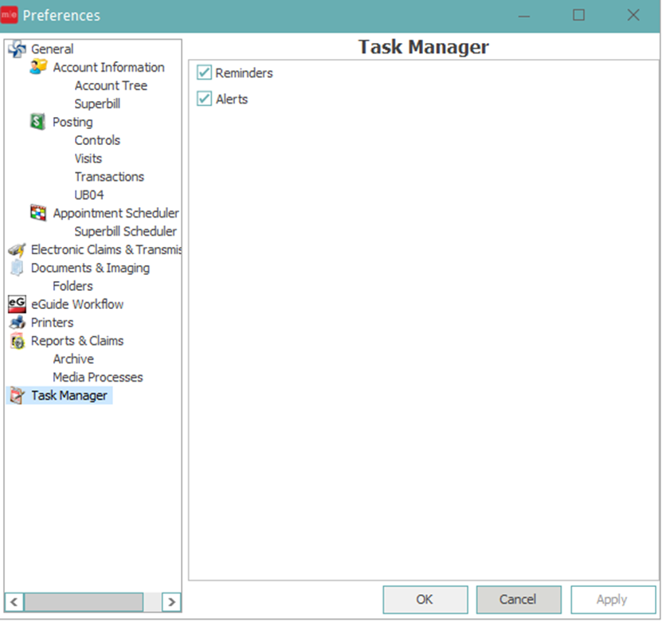Click the horizontal scrollbar thumb

(x=84, y=601)
